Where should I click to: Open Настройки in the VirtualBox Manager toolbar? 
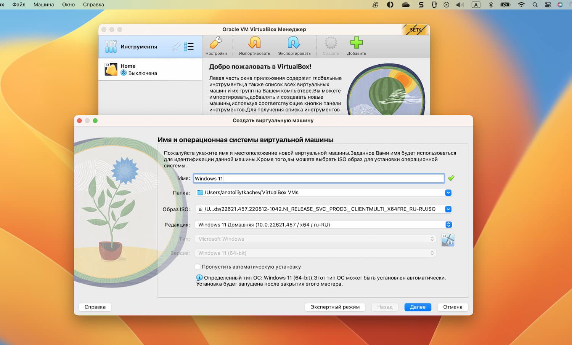pyautogui.click(x=216, y=46)
